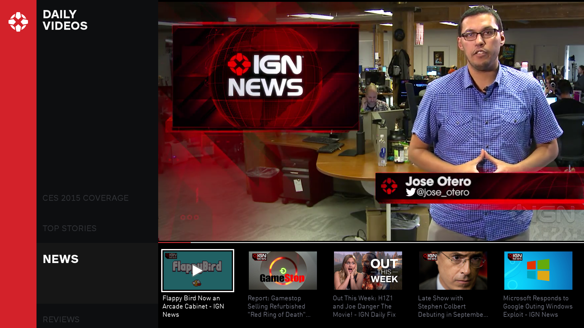Open the Out This Week video thumbnail
Image resolution: width=584 pixels, height=328 pixels.
pyautogui.click(x=368, y=270)
